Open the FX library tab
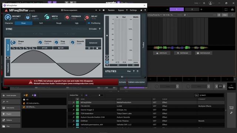The width and height of the screenshot is (237, 133). [11, 102]
